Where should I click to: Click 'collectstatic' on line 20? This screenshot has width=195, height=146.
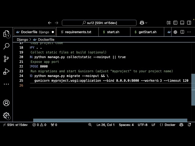coord(79,57)
